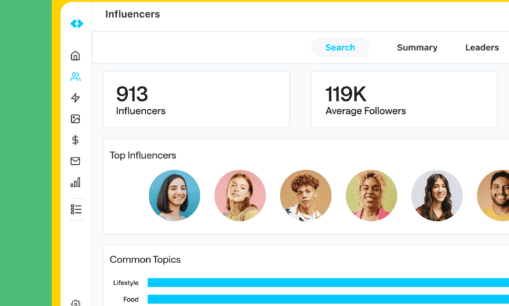Click the Lifestyle topic bar

[328, 283]
